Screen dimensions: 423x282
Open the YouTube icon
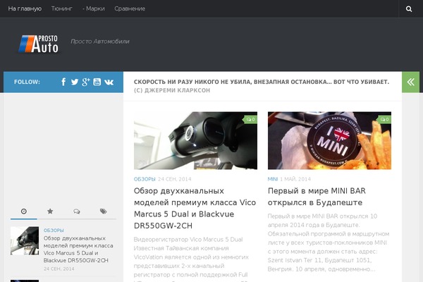tap(97, 82)
